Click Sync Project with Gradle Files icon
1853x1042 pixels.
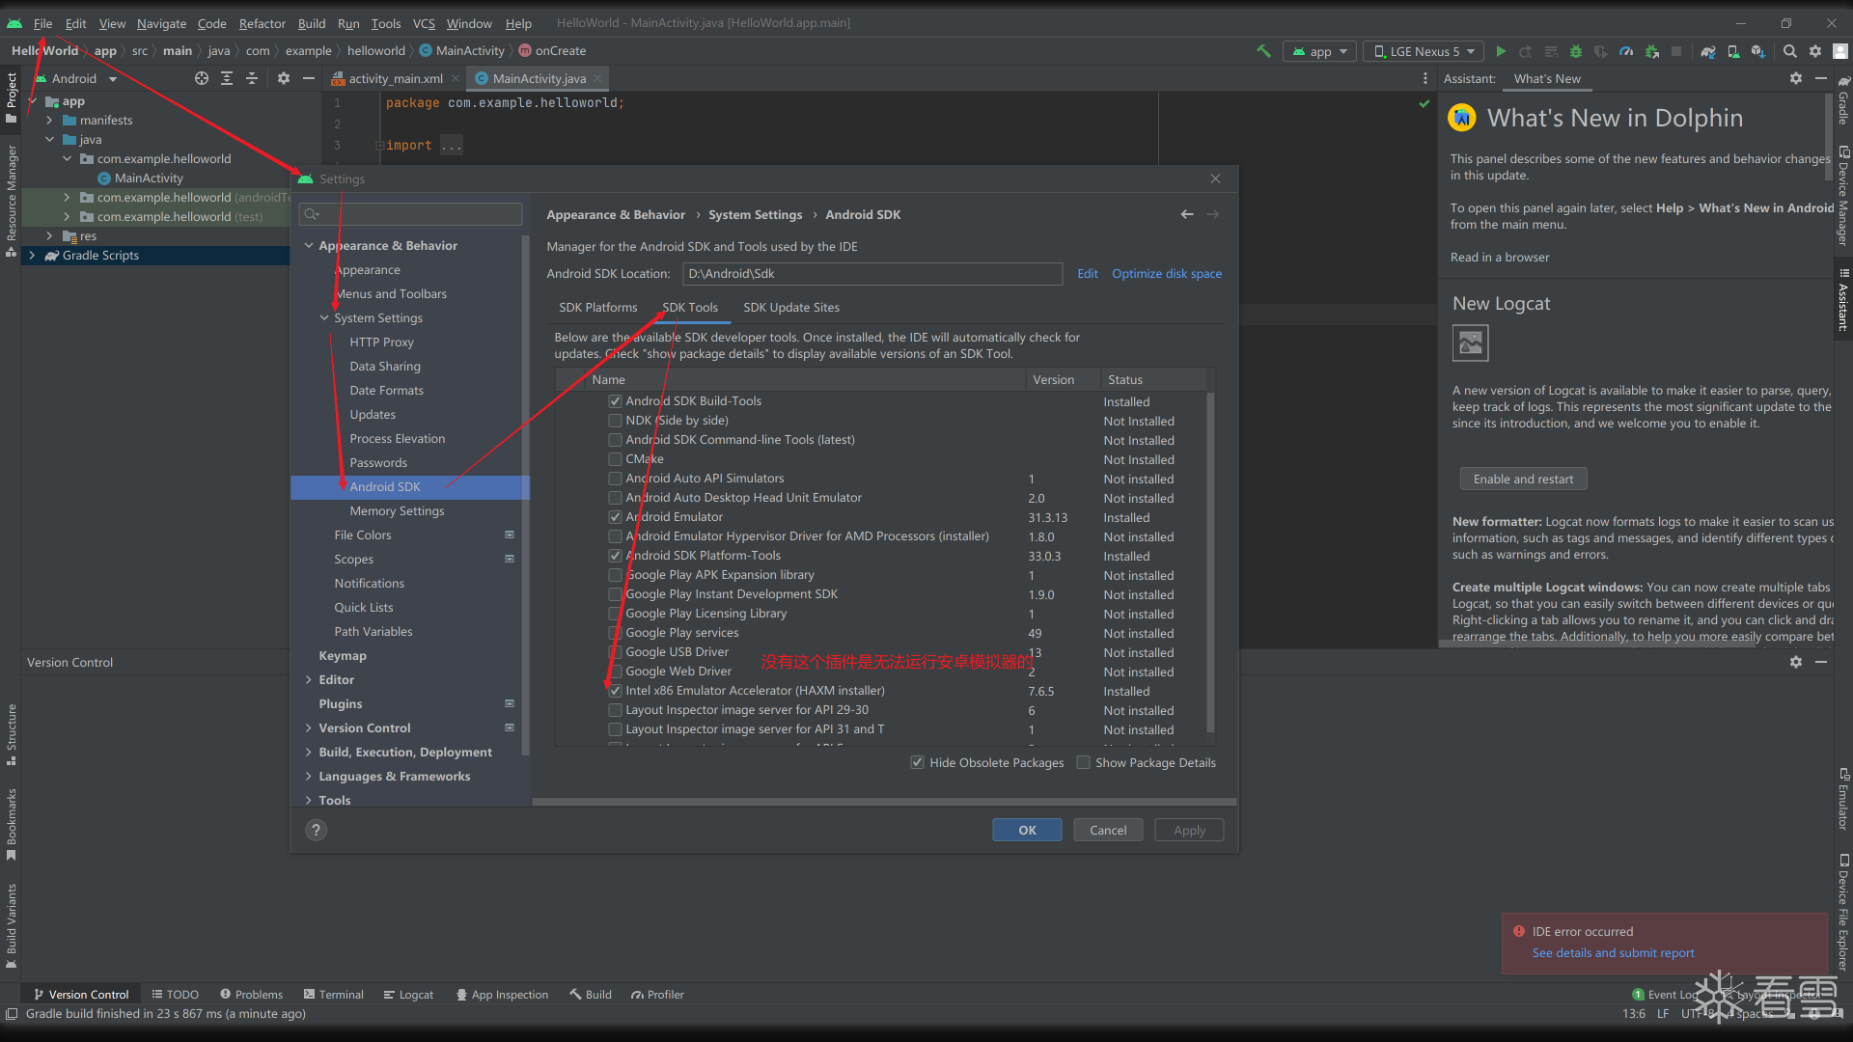click(1708, 51)
